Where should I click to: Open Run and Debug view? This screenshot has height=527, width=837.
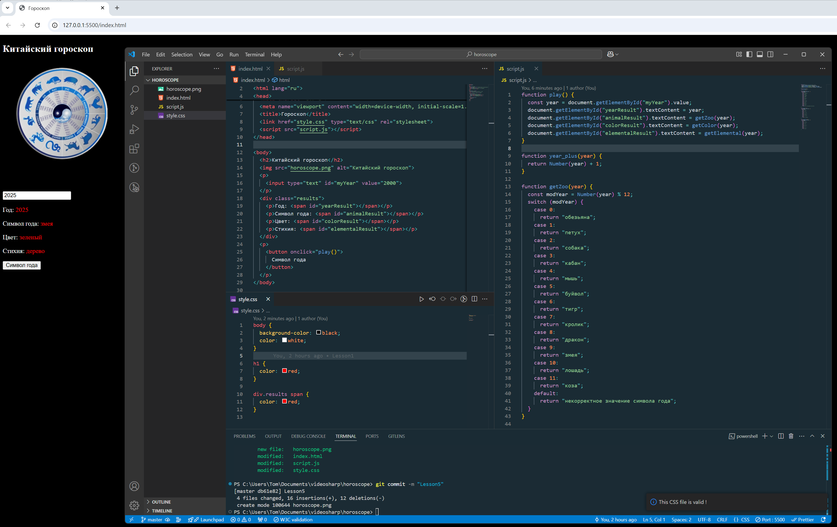coord(134,129)
